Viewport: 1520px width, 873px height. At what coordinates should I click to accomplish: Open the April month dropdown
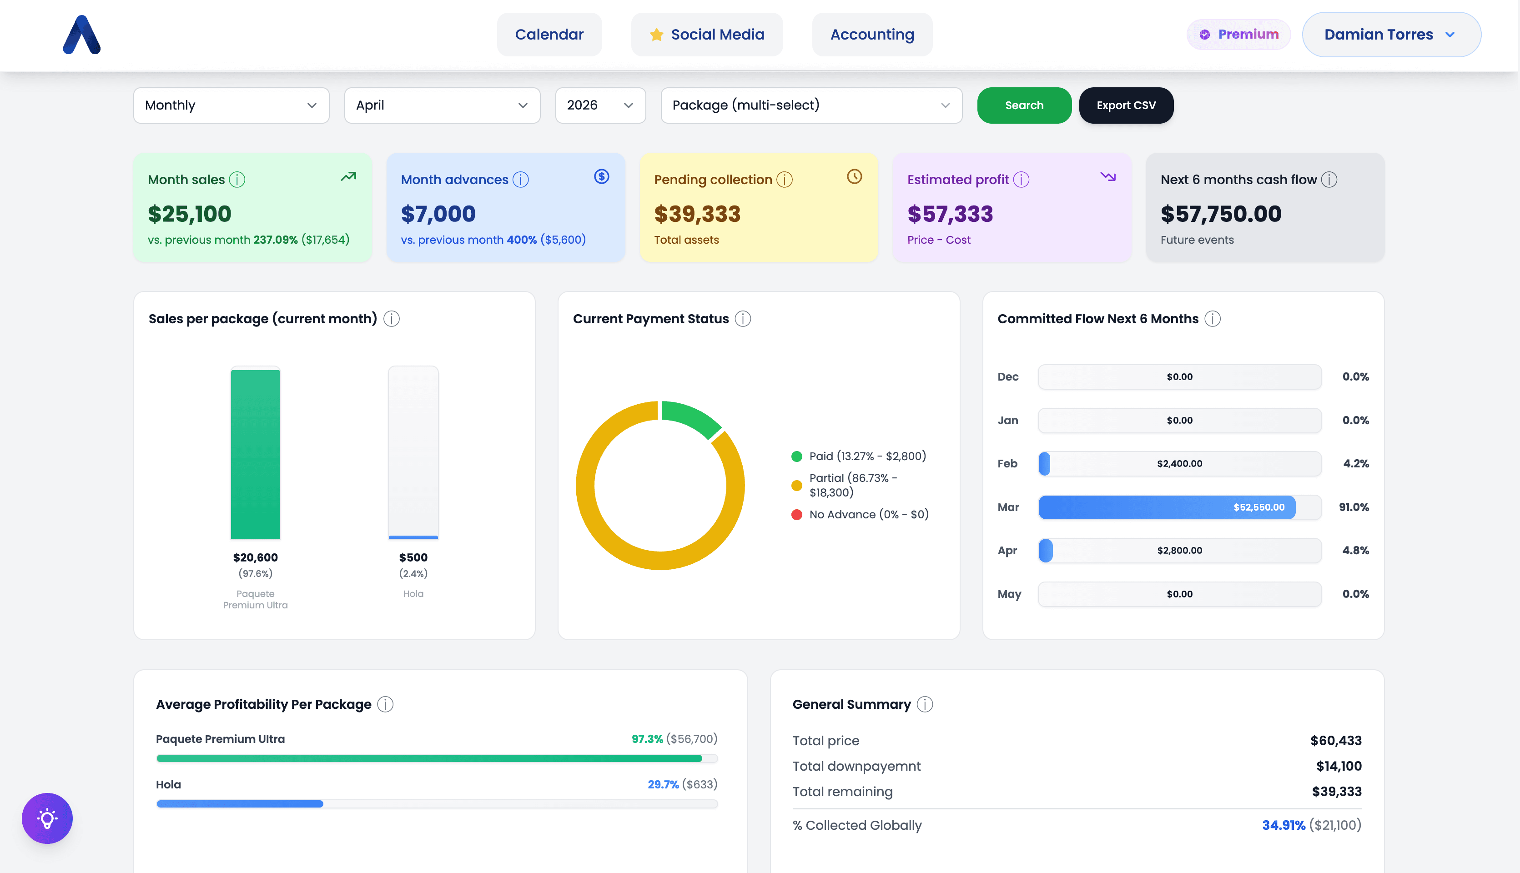(442, 105)
